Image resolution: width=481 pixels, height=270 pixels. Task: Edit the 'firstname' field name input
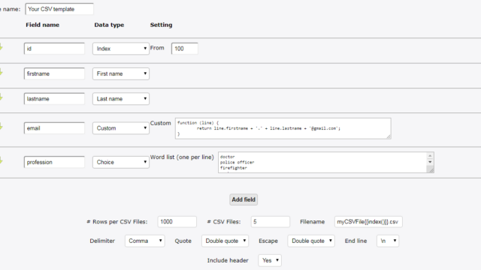coord(54,73)
